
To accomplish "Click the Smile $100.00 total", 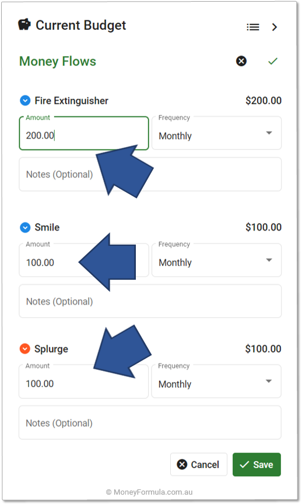I will pyautogui.click(x=264, y=227).
